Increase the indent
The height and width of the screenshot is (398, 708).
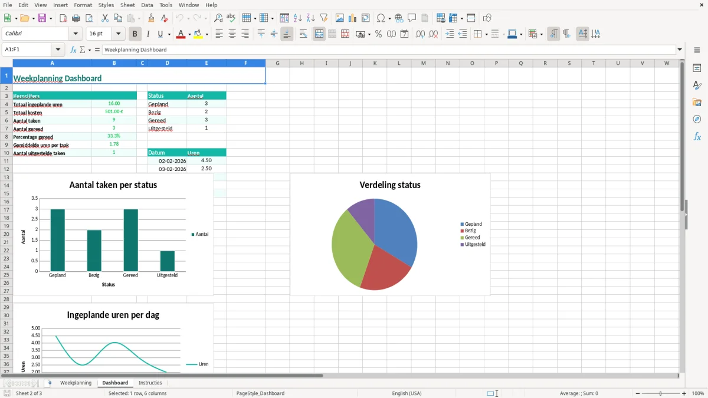(x=450, y=34)
